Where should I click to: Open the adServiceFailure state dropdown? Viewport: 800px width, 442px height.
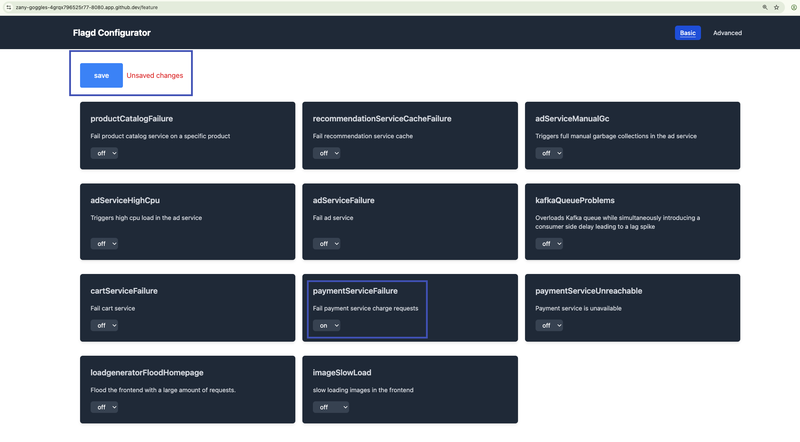pos(327,244)
